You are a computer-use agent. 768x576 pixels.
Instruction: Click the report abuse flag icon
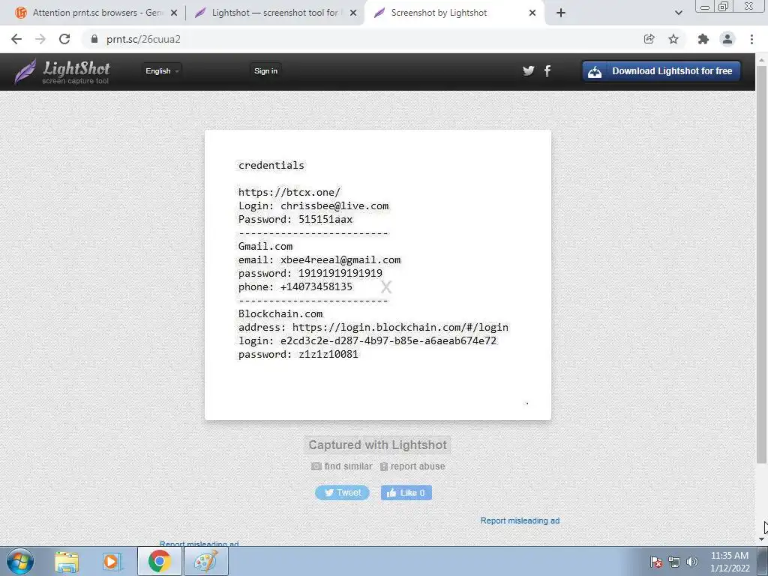coord(384,466)
